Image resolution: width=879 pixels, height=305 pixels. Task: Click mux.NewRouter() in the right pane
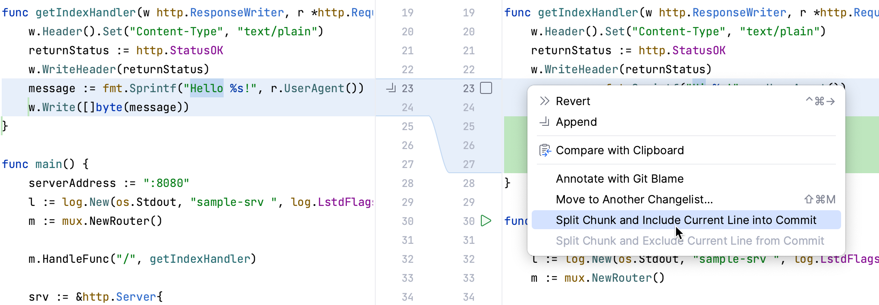pos(614,278)
